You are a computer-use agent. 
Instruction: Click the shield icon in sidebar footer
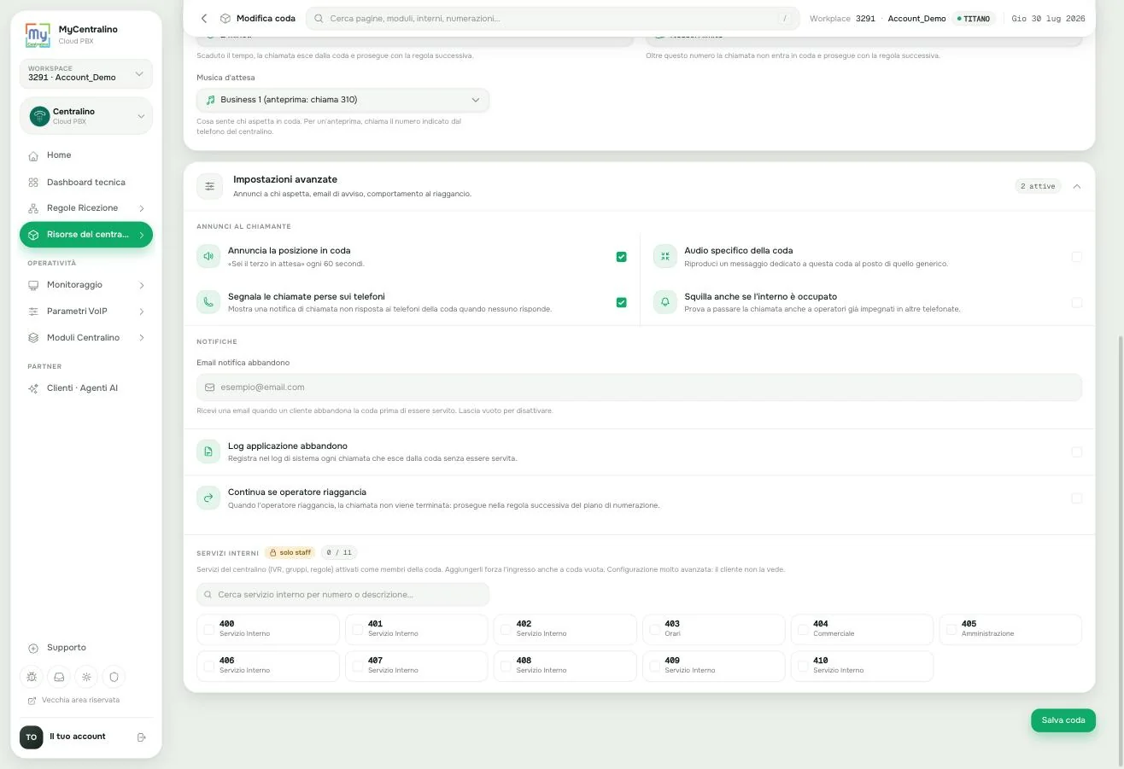click(114, 677)
